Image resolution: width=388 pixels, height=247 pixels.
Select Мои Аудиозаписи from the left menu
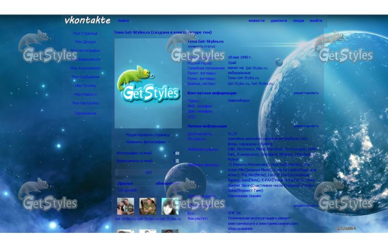point(85,68)
